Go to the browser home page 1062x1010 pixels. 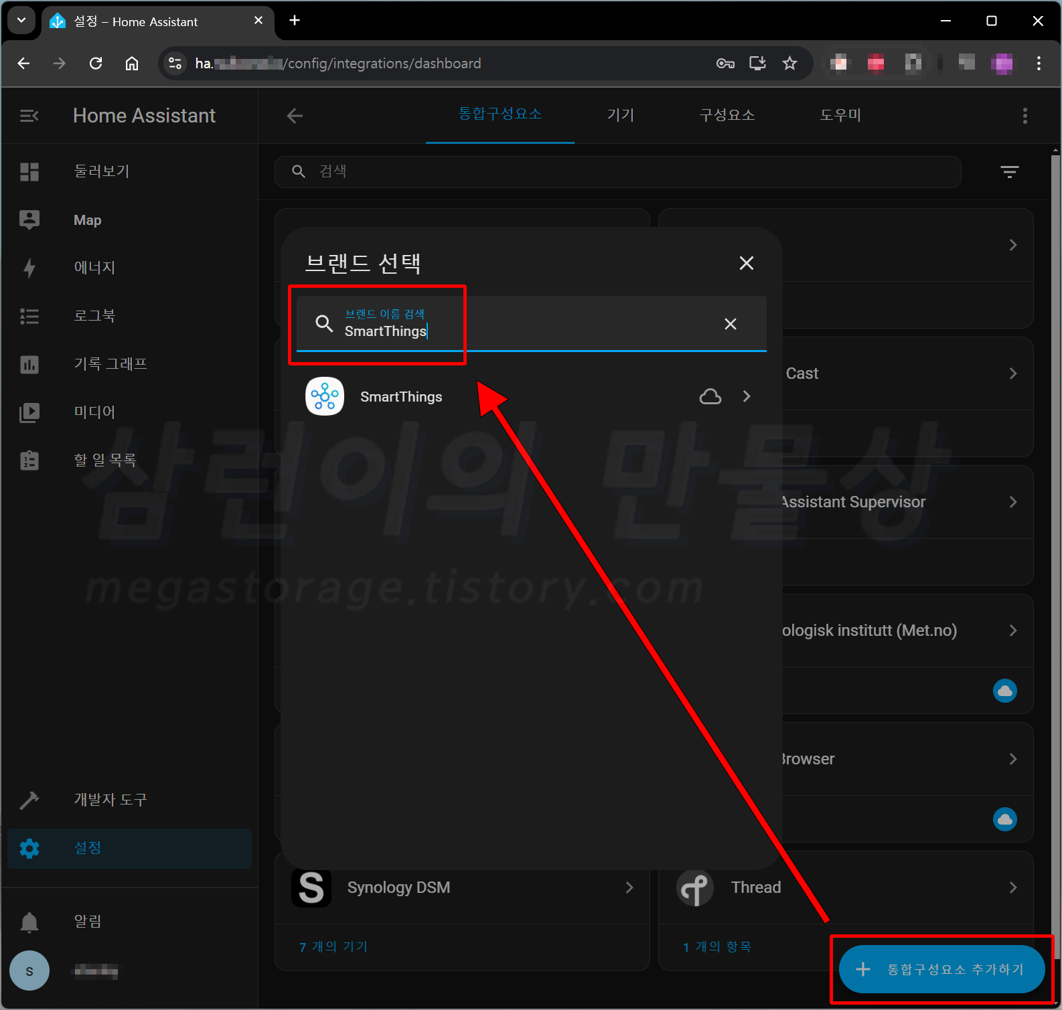click(132, 63)
